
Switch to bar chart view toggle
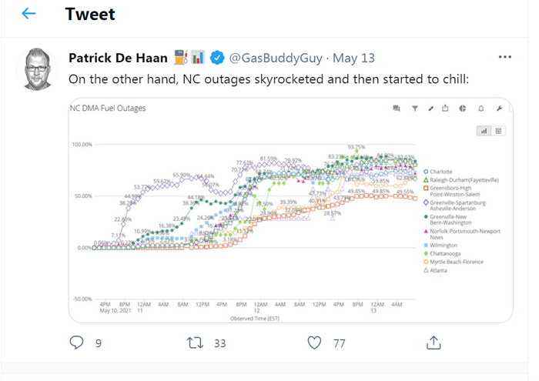point(484,131)
